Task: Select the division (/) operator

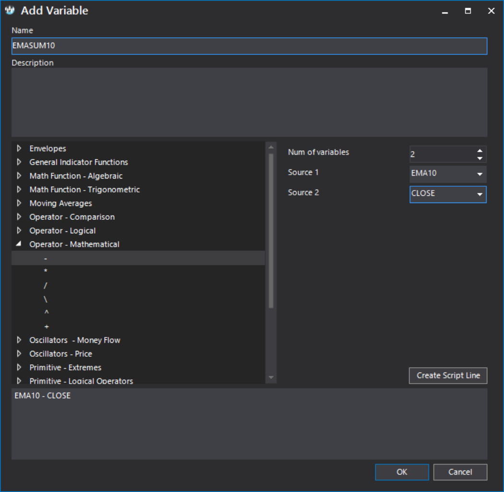Action: (46, 285)
